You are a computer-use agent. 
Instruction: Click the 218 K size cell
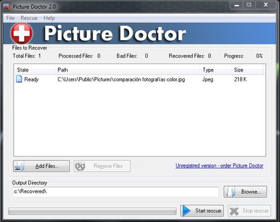tap(241, 80)
